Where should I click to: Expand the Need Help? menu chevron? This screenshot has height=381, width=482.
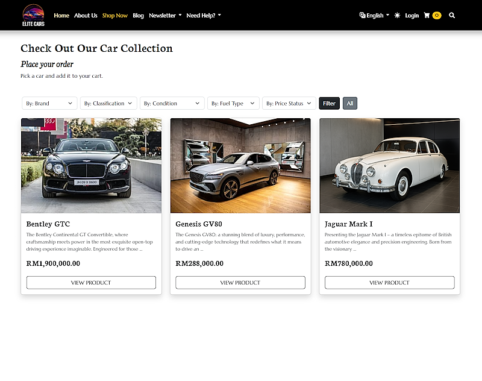(219, 15)
